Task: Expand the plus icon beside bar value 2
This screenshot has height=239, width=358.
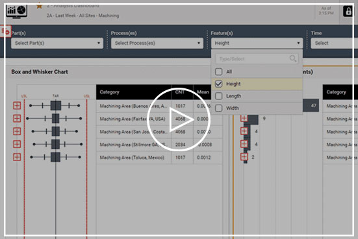Action: click(244, 157)
